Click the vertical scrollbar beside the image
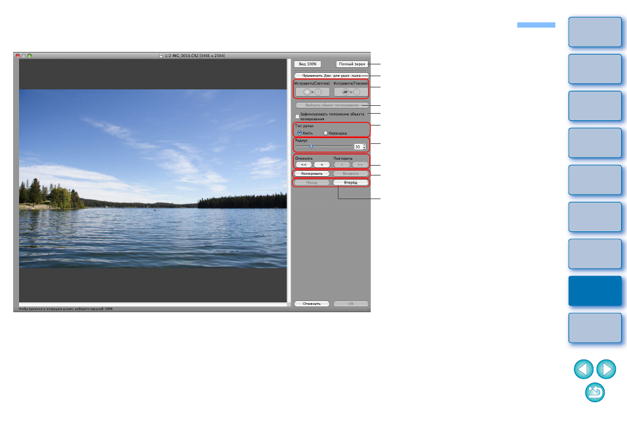This screenshot has width=627, height=443. tap(289, 181)
